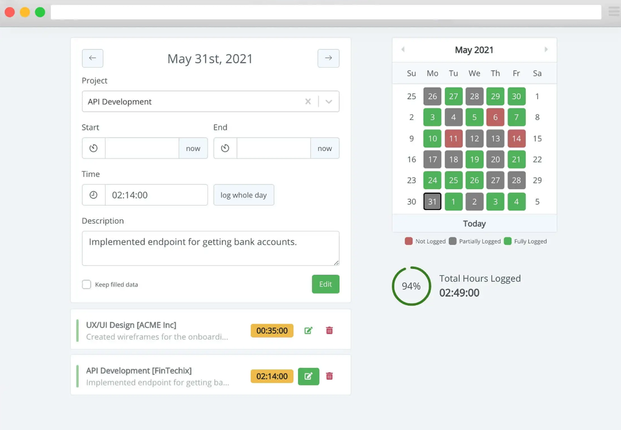621x430 pixels.
Task: Edit the UX/UI Design time entry
Action: coord(308,330)
